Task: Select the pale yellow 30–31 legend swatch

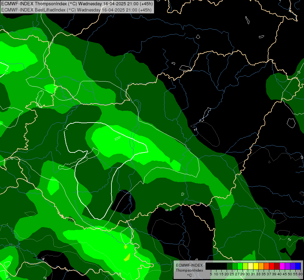Action: pos(251,266)
